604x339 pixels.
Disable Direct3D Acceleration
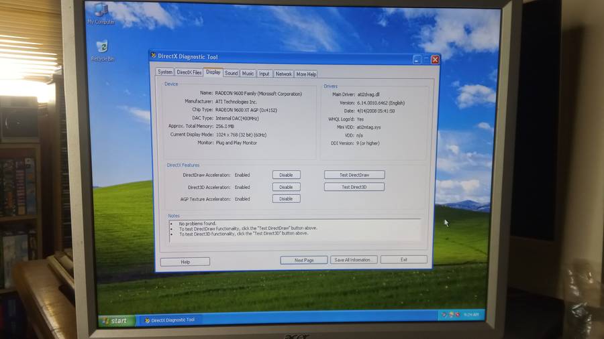(x=286, y=187)
